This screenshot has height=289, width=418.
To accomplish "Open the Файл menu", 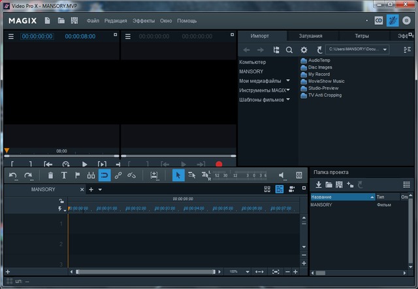I will 93,21.
